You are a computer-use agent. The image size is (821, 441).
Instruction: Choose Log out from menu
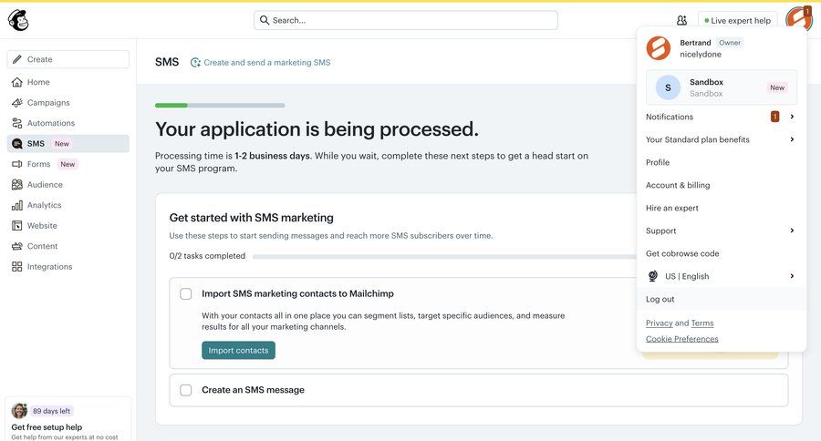click(721, 299)
